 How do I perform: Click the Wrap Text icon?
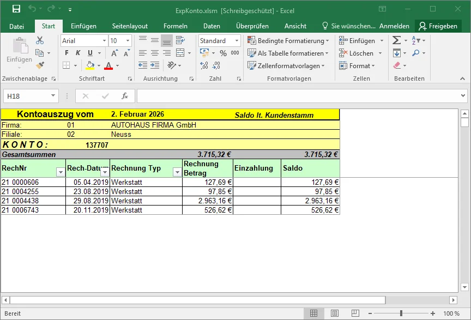180,40
